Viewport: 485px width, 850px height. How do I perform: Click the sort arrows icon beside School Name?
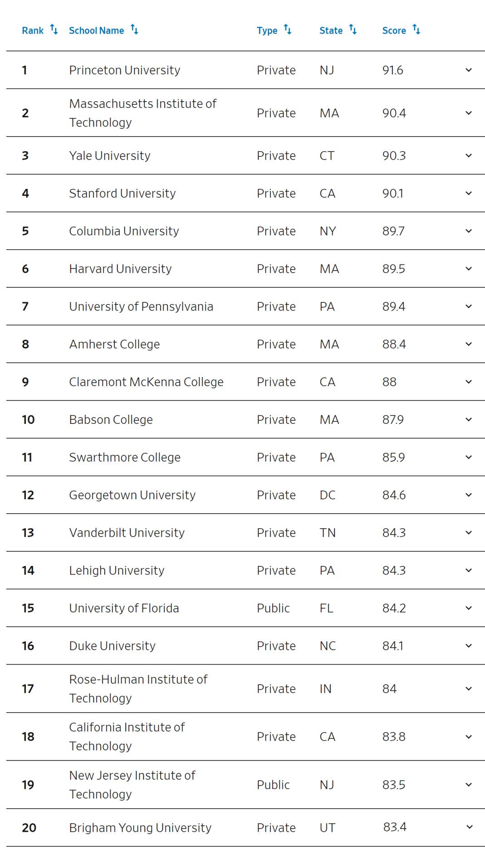134,30
